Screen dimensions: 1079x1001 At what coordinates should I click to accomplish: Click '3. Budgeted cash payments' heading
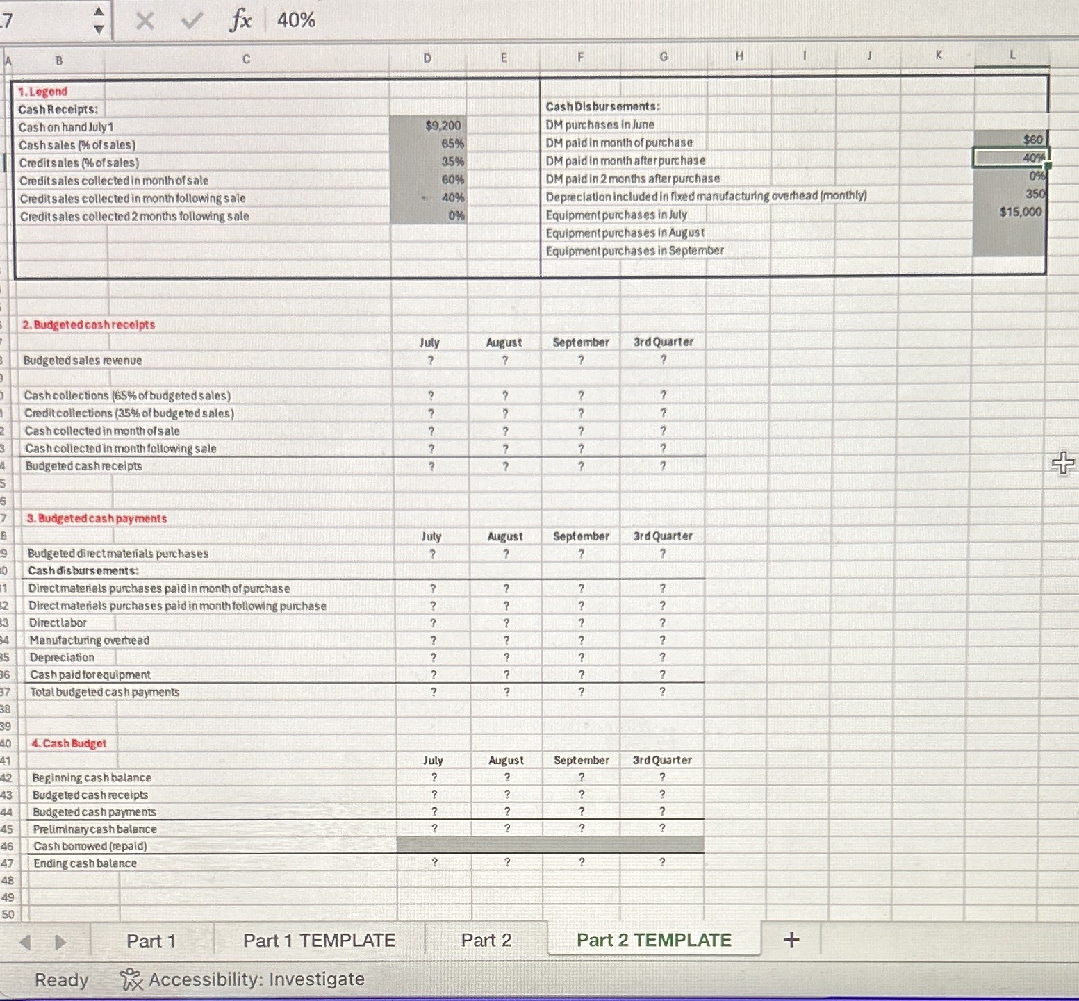pos(97,518)
